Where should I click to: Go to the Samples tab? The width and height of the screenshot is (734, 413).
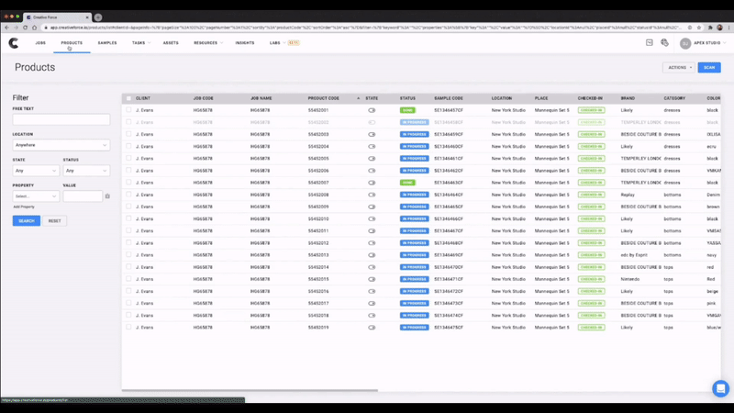107,43
